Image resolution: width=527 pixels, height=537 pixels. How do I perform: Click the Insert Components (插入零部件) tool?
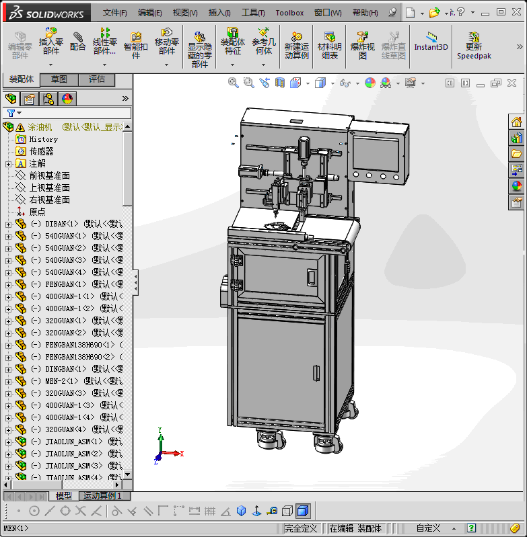pos(51,40)
